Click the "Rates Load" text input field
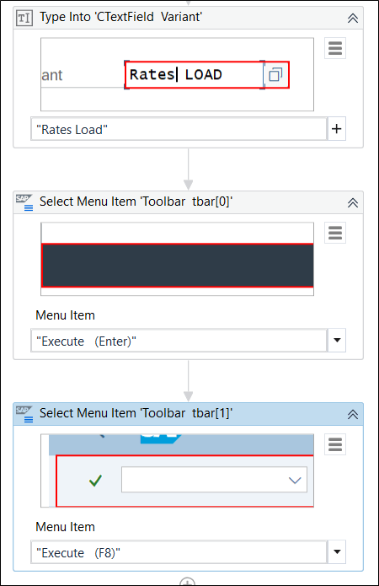Viewport: 379px width, 586px height. pos(179,129)
